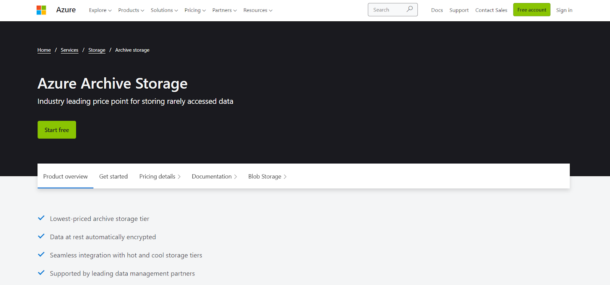
Task: Open the Documentation tab link
Action: (214, 176)
